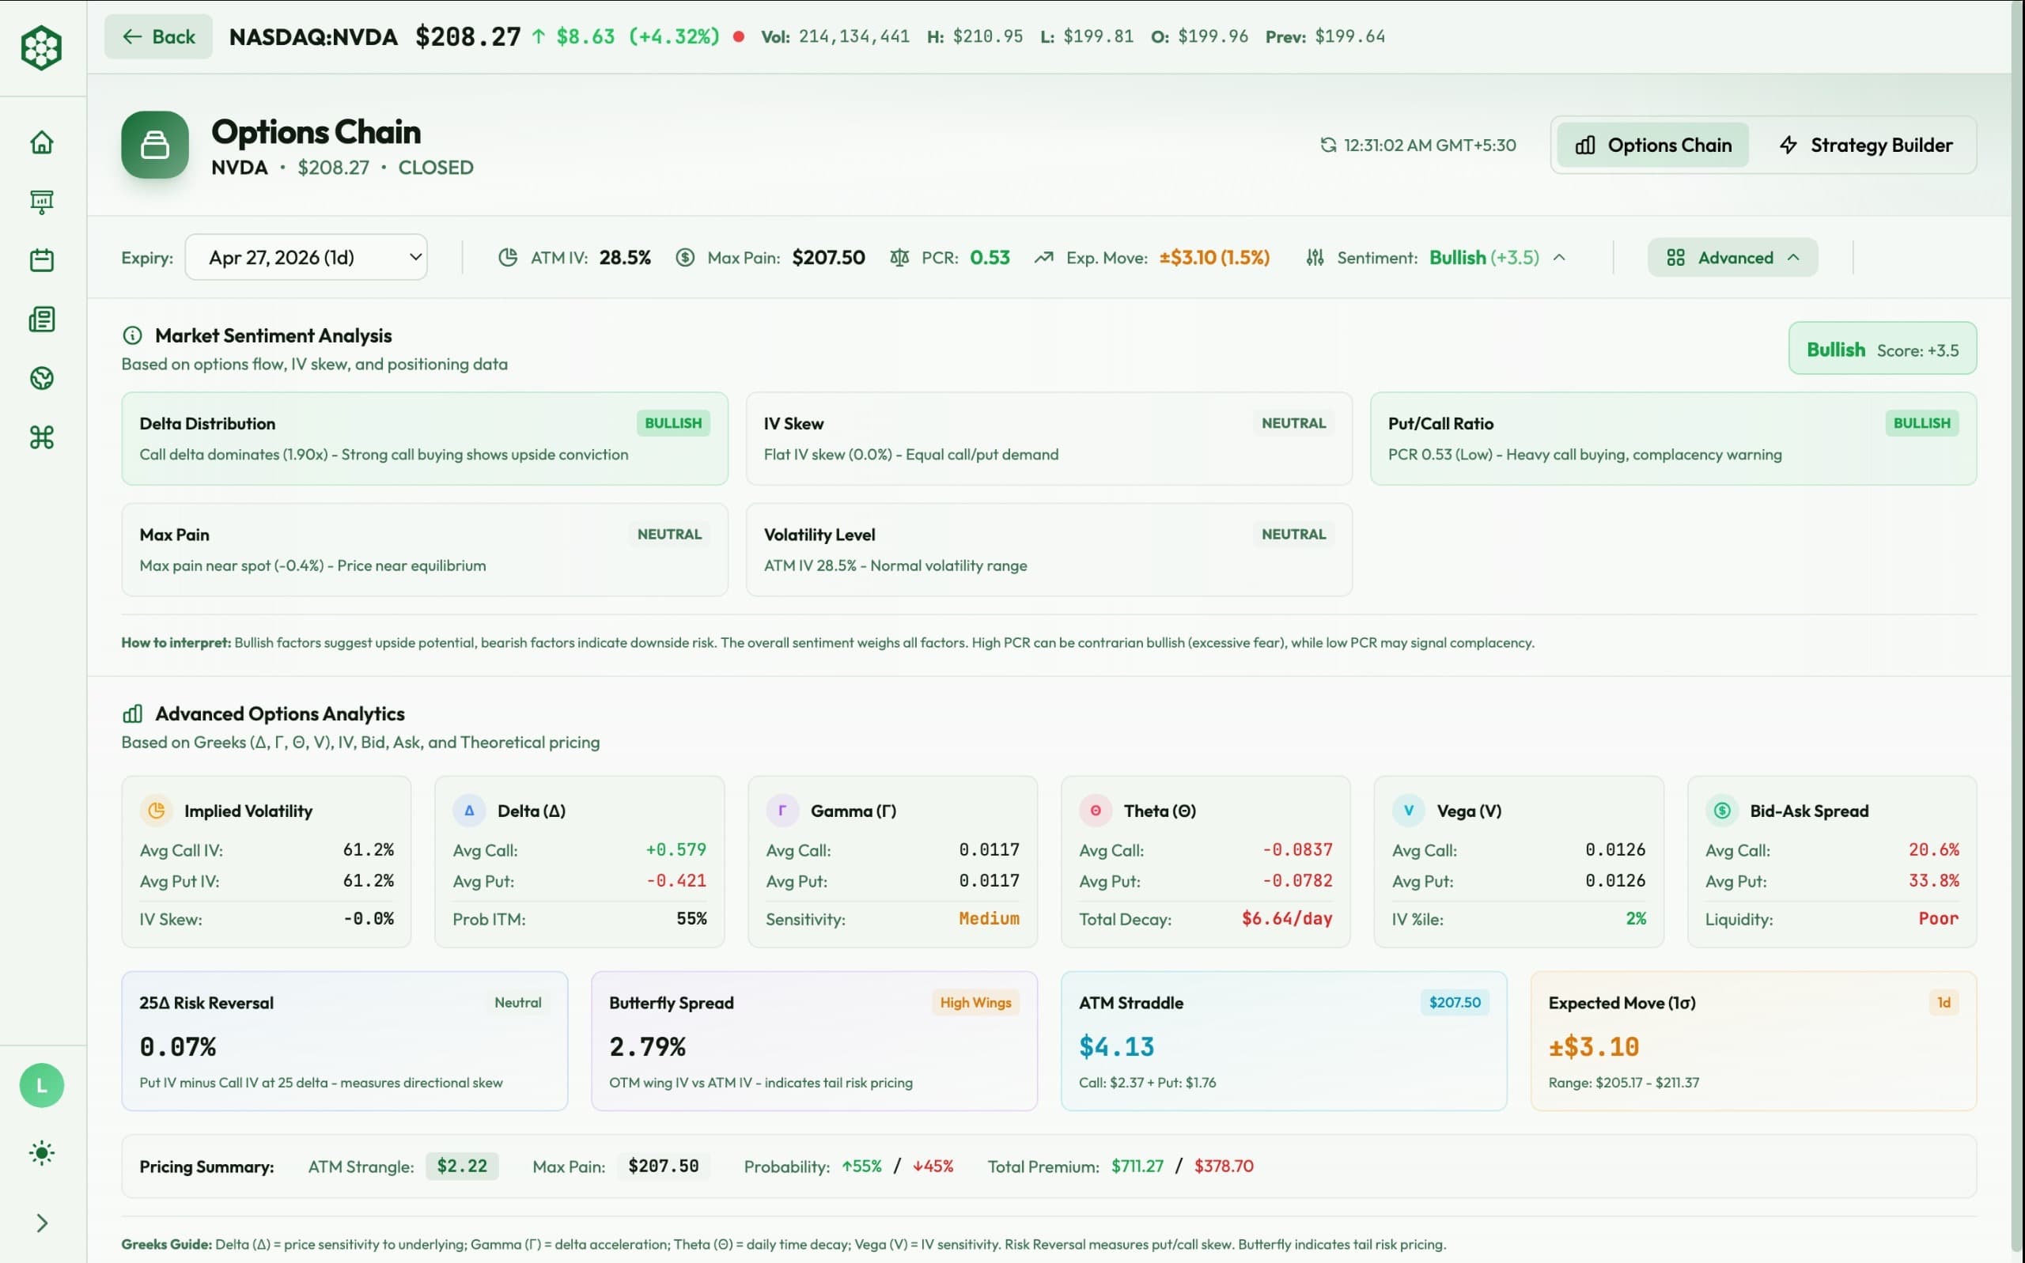Click the Bullish Score +3.5 badge
The width and height of the screenshot is (2025, 1263).
[x=1882, y=349]
